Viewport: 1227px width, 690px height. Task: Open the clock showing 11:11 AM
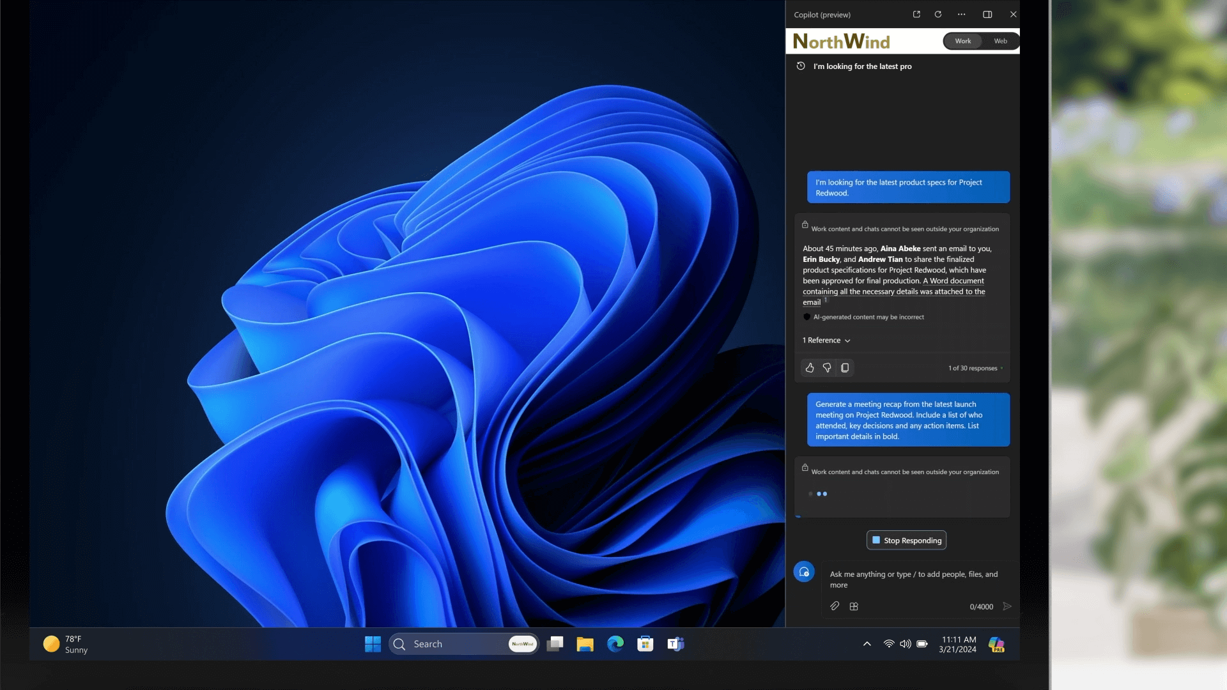[957, 644]
